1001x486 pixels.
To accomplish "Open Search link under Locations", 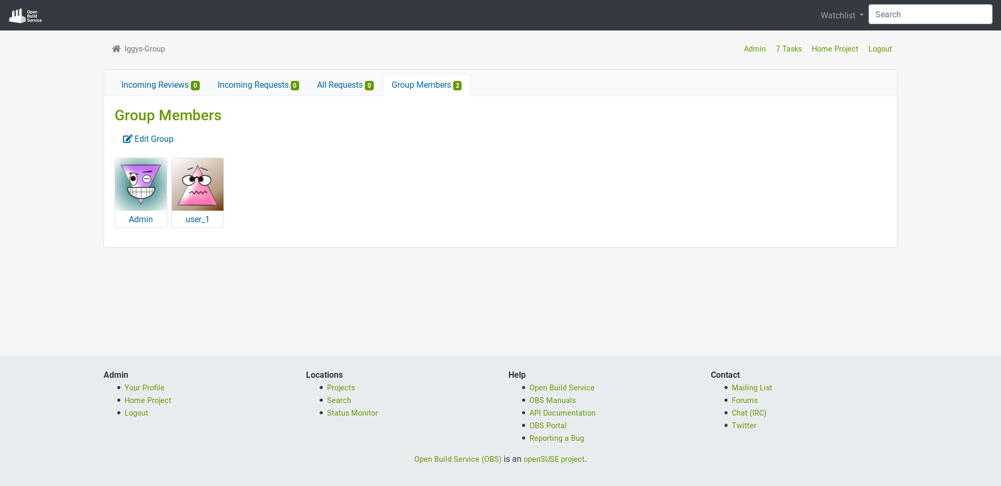I will coord(339,400).
